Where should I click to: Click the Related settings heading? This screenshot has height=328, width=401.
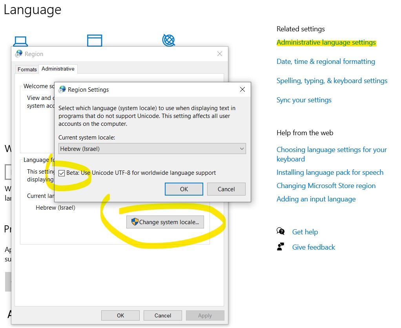click(x=301, y=29)
